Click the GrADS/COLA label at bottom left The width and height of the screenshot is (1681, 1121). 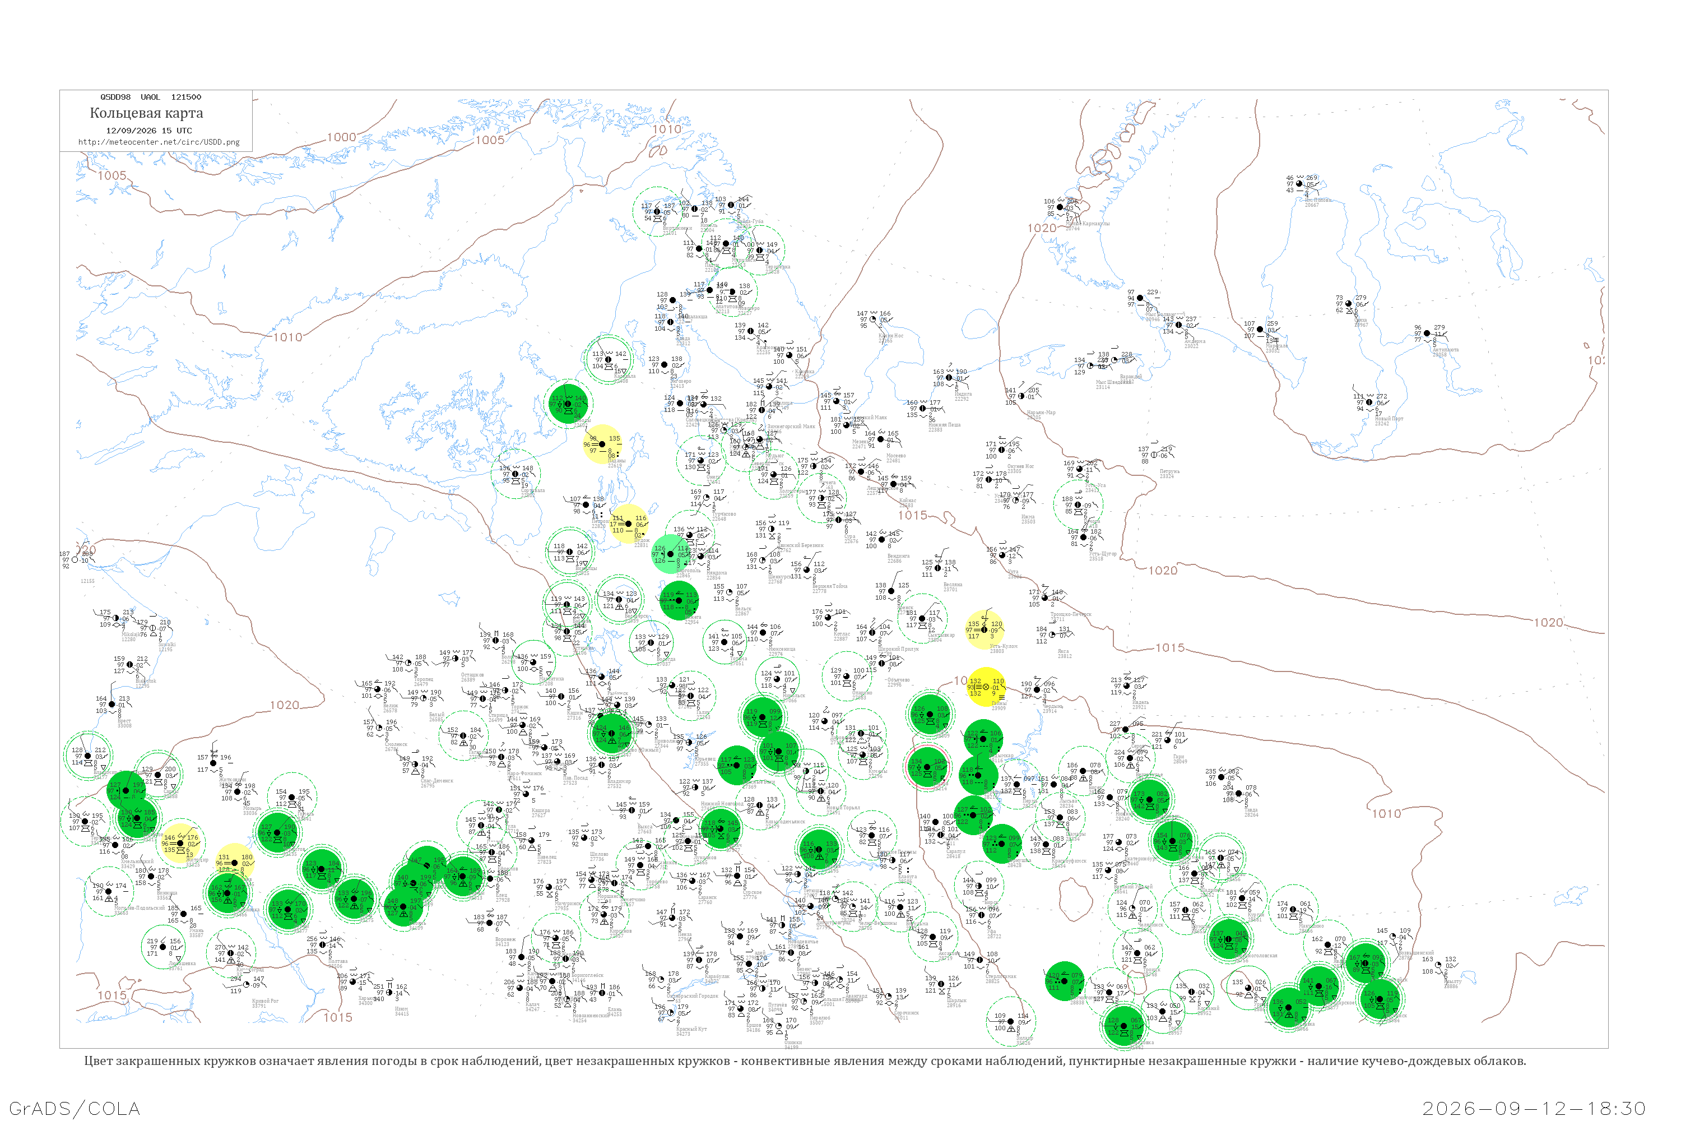coord(75,1108)
